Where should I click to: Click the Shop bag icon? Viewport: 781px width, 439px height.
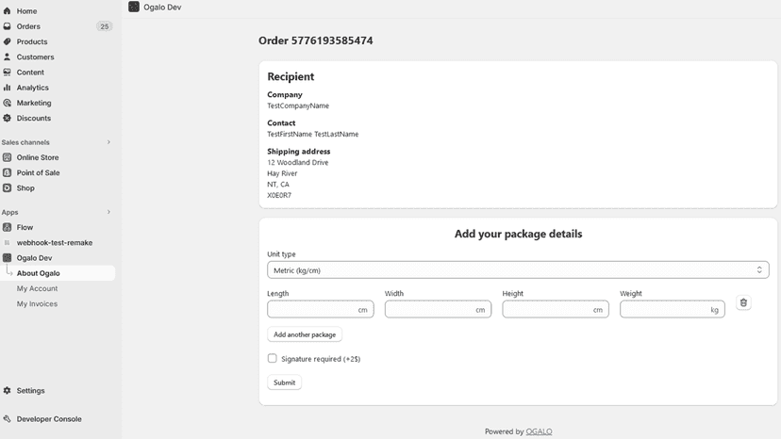[7, 188]
